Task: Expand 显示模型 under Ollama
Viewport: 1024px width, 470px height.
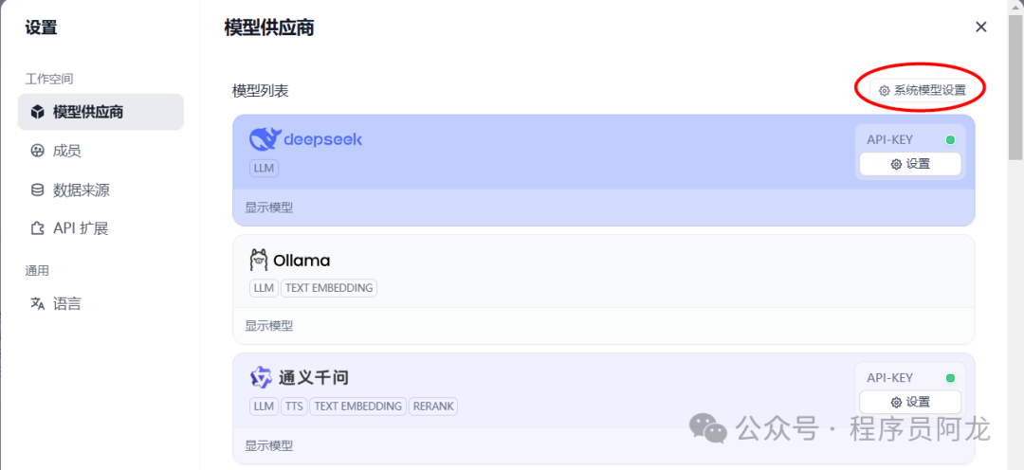Action: tap(269, 325)
